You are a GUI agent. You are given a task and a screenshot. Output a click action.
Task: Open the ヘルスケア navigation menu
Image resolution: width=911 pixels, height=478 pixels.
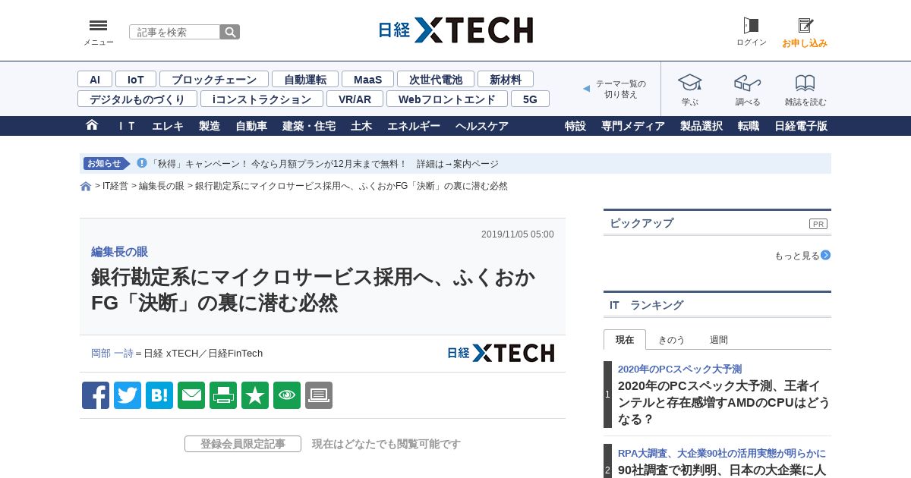coord(482,126)
